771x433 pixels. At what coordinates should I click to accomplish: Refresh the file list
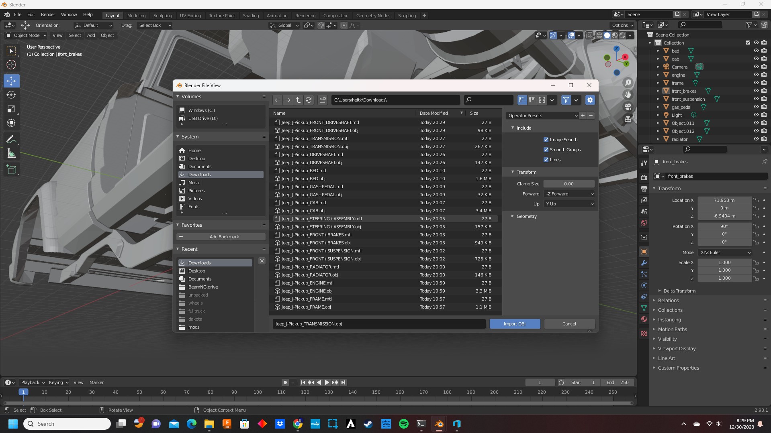309,100
